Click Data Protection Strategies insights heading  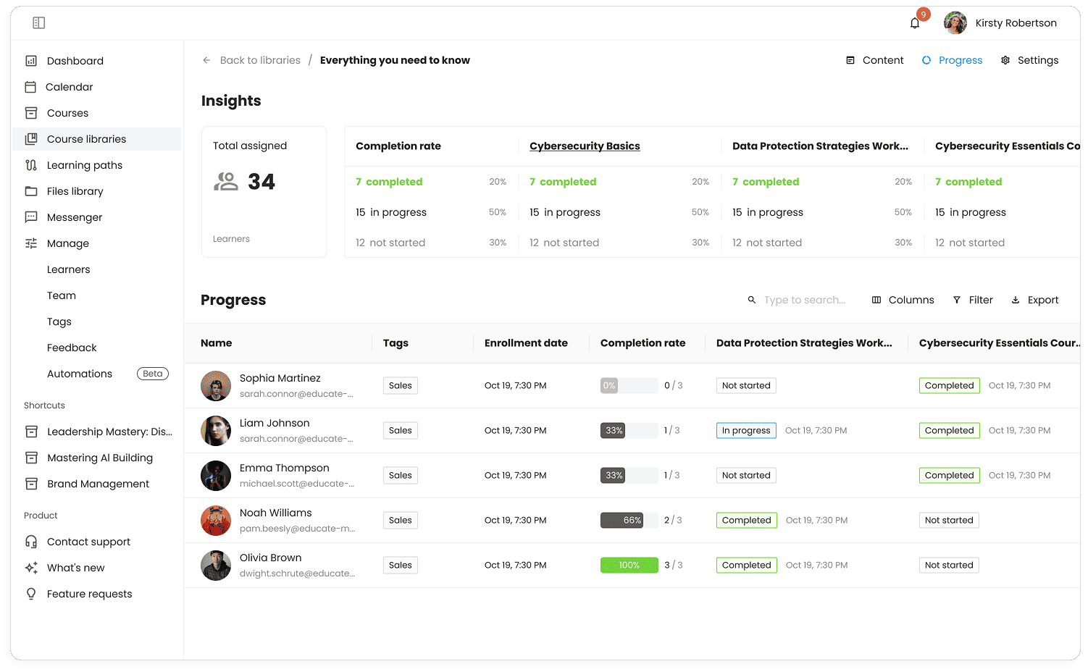coord(820,146)
